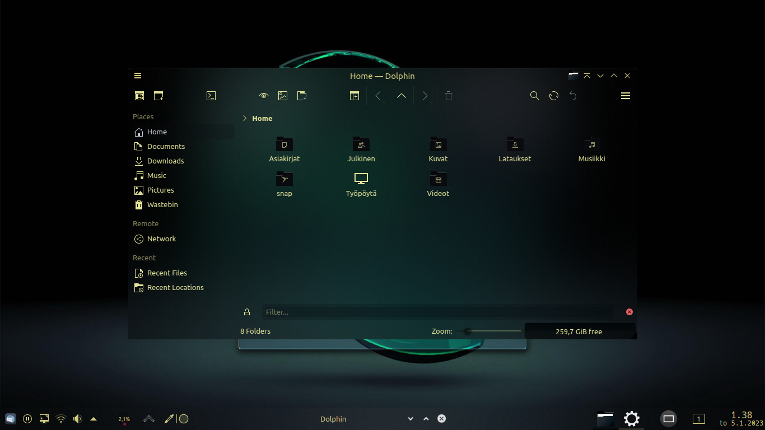Split the view with the split icon

click(354, 96)
